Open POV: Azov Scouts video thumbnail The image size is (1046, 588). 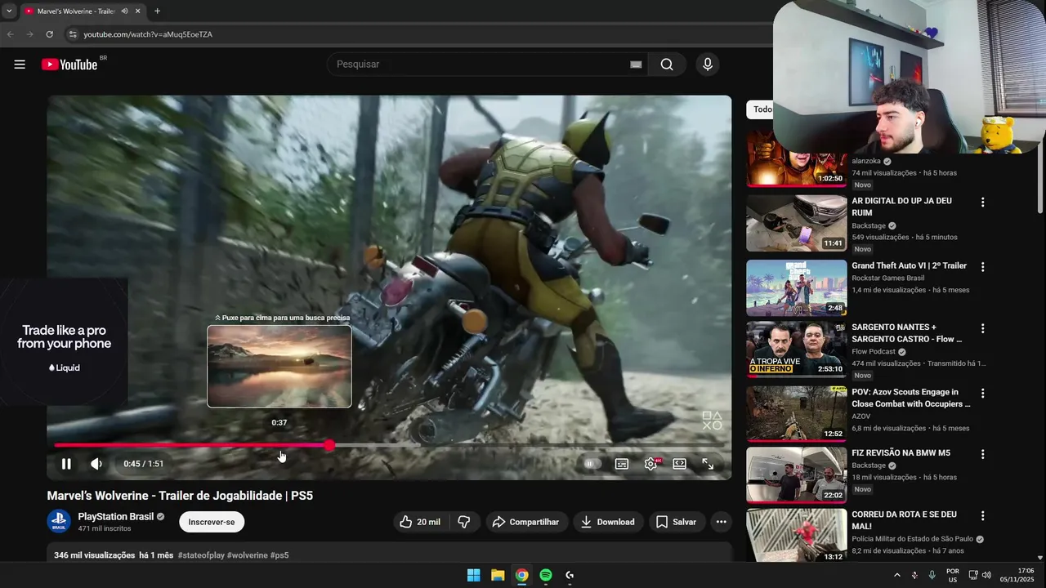pyautogui.click(x=797, y=413)
